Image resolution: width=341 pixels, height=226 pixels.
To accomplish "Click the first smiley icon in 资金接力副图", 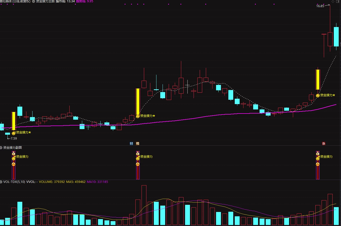I will (14, 159).
